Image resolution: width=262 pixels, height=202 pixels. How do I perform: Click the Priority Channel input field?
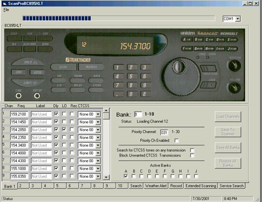click(x=164, y=133)
